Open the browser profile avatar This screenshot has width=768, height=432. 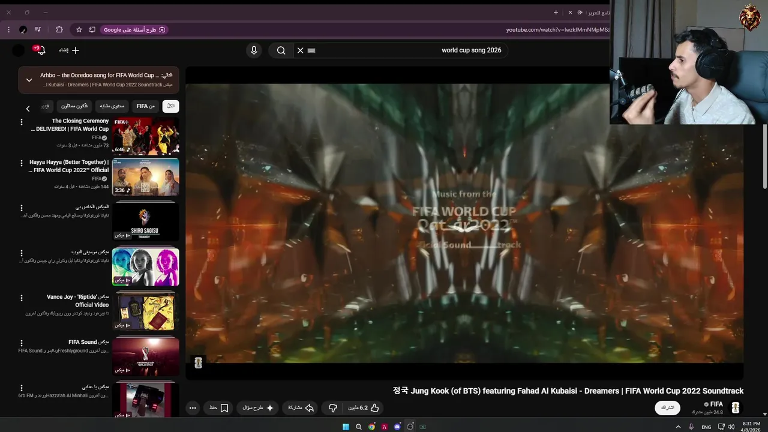pyautogui.click(x=23, y=29)
